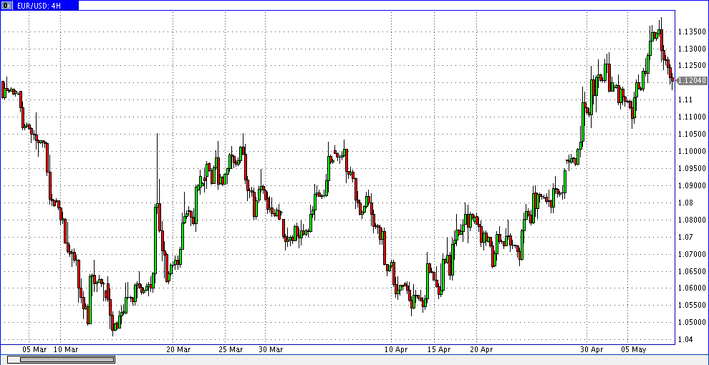Screen dimensions: 709x365
Task: Click the 1.04 price axis label
Action: [x=685, y=340]
